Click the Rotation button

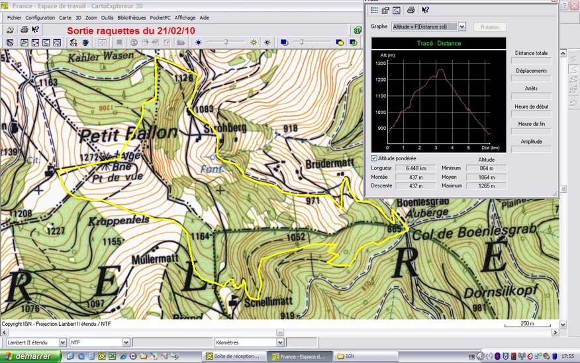(x=490, y=27)
